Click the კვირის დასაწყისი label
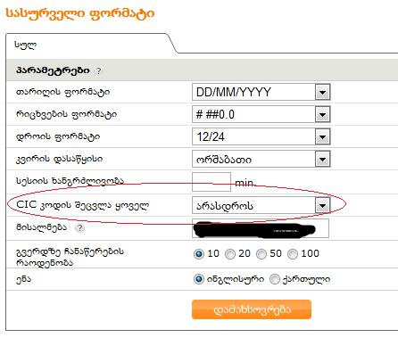Viewport: 398px width, 346px height. coord(59,159)
